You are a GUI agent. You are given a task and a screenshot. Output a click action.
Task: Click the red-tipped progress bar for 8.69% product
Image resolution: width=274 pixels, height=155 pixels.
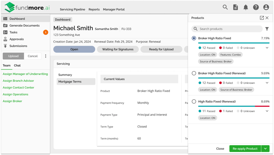click(x=234, y=106)
